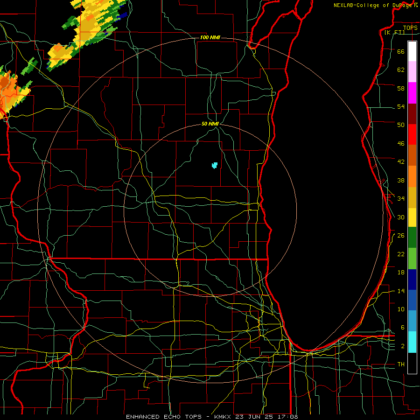Click the black TH legend swatch
This screenshot has height=420, width=420.
(412, 363)
